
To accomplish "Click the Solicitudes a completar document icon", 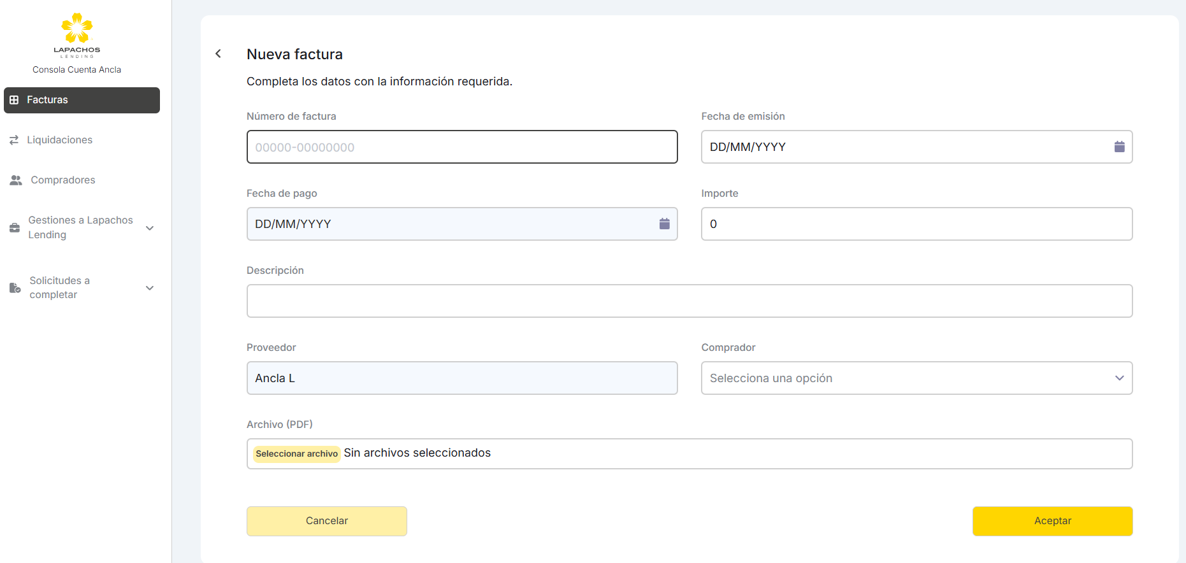I will coord(15,288).
